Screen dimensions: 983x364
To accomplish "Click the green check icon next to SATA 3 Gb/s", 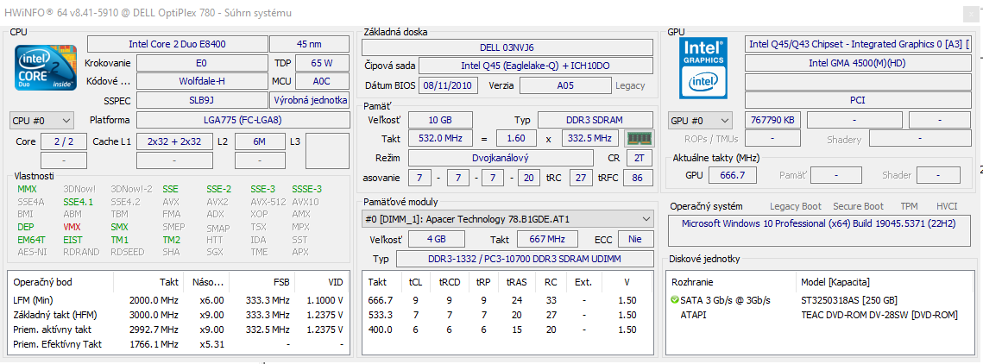I will coord(675,300).
